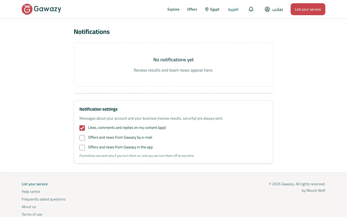Click the 'Messages about your account' description
The height and width of the screenshot is (217, 347).
(x=151, y=118)
